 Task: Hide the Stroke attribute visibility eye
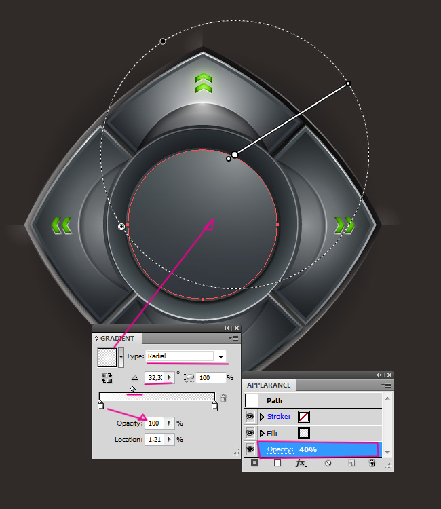(x=250, y=417)
